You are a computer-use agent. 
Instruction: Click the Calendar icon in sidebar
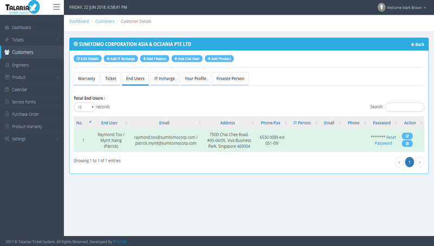click(7, 89)
